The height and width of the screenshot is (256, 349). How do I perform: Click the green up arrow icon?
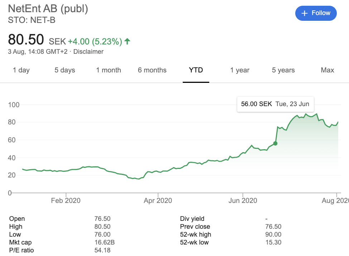pyautogui.click(x=127, y=41)
